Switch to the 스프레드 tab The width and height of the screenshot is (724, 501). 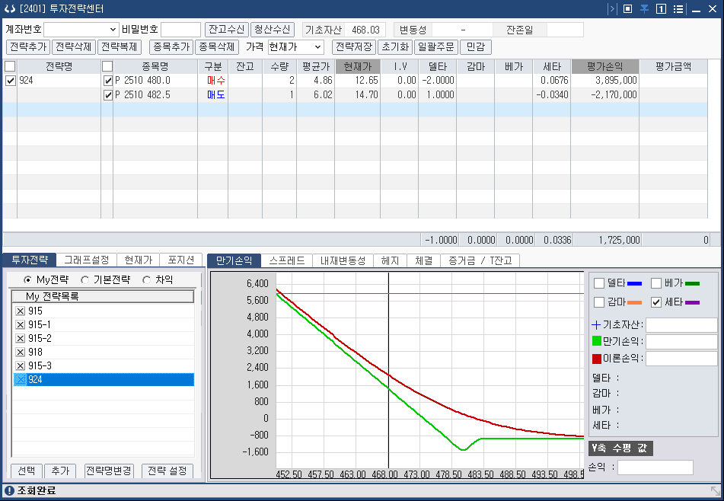pos(287,260)
